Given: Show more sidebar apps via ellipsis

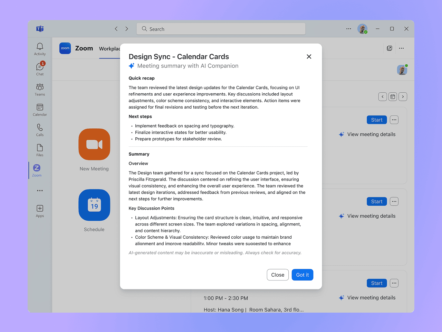Looking at the screenshot, I should click(40, 191).
